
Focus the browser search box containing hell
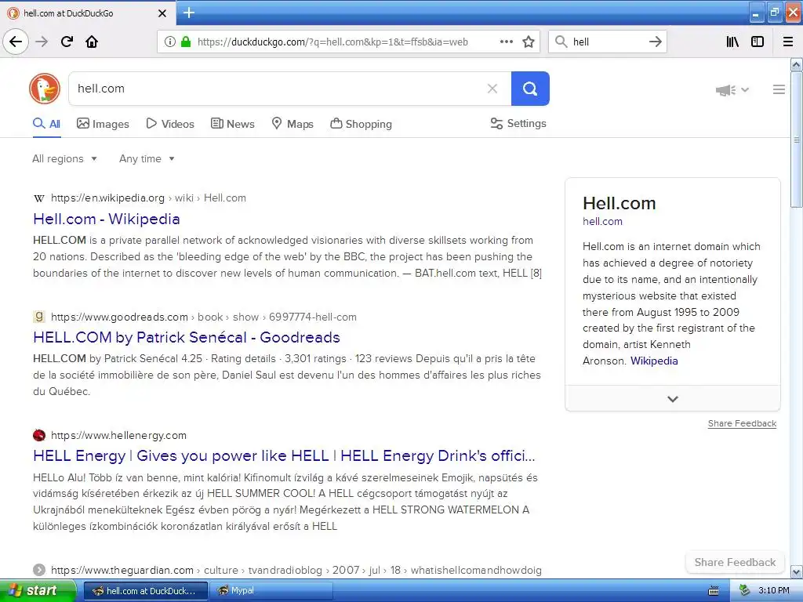tap(607, 42)
